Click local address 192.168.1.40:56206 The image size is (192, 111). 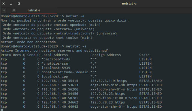click(x=60, y=89)
